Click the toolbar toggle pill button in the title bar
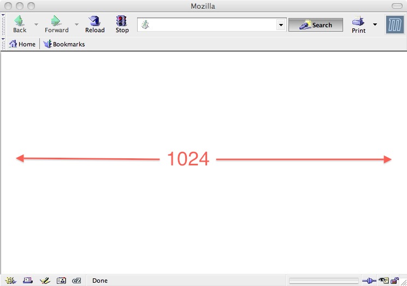Screen dimensions: 407x286 click(x=397, y=6)
